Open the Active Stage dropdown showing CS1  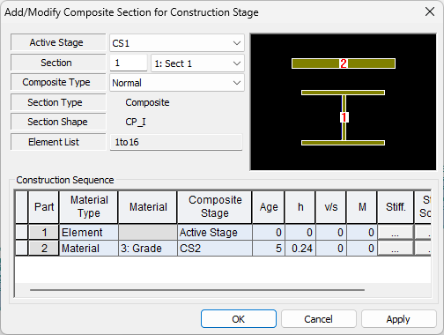[177, 43]
